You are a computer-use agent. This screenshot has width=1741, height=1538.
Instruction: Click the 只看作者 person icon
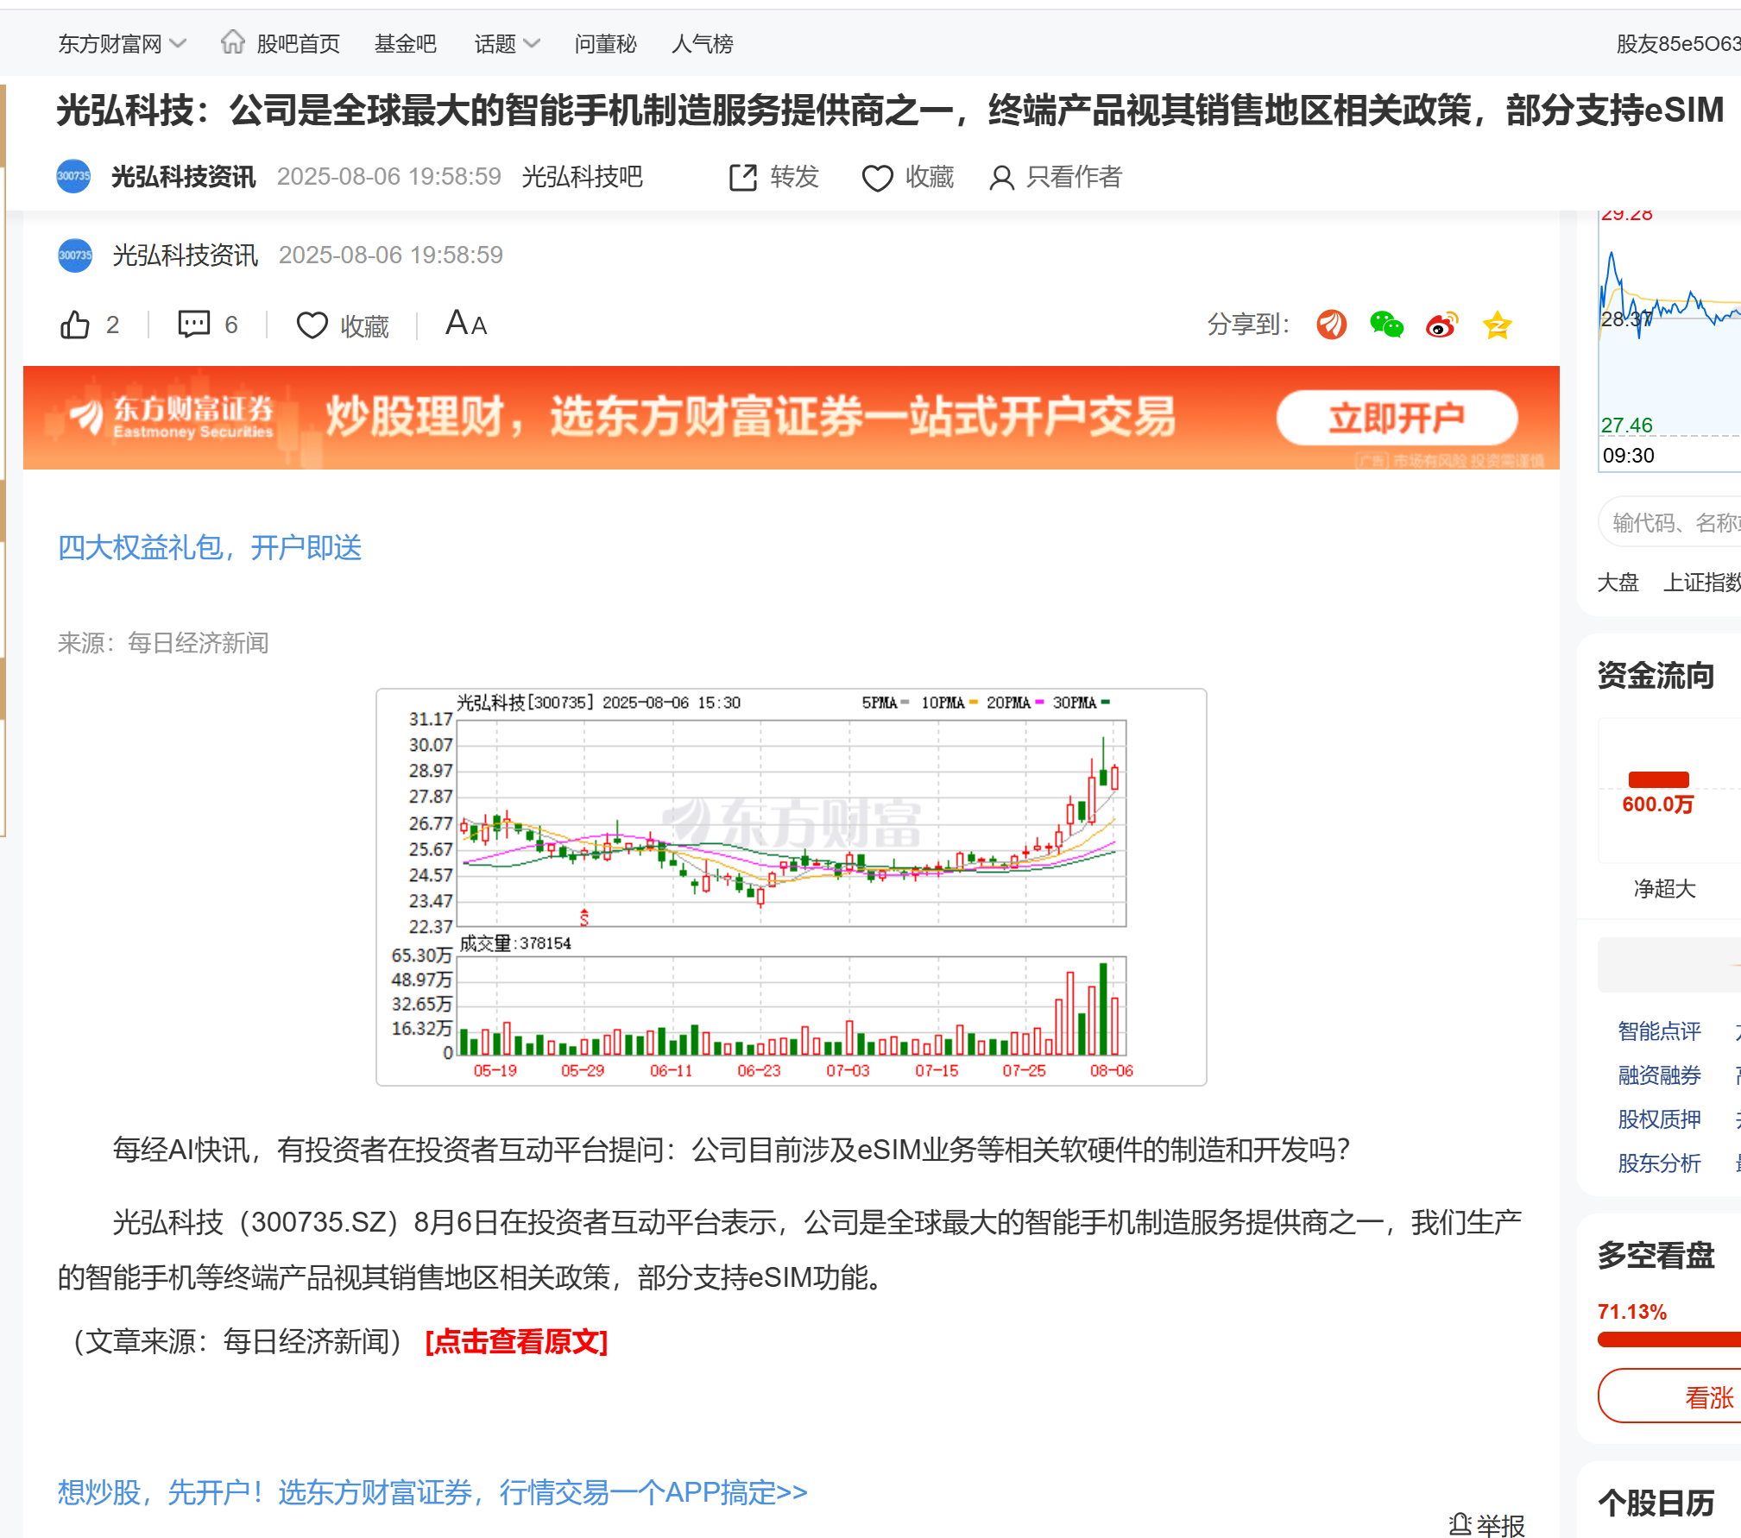pos(1000,178)
